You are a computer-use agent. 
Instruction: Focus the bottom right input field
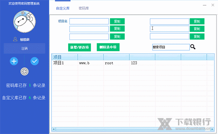[169, 36]
